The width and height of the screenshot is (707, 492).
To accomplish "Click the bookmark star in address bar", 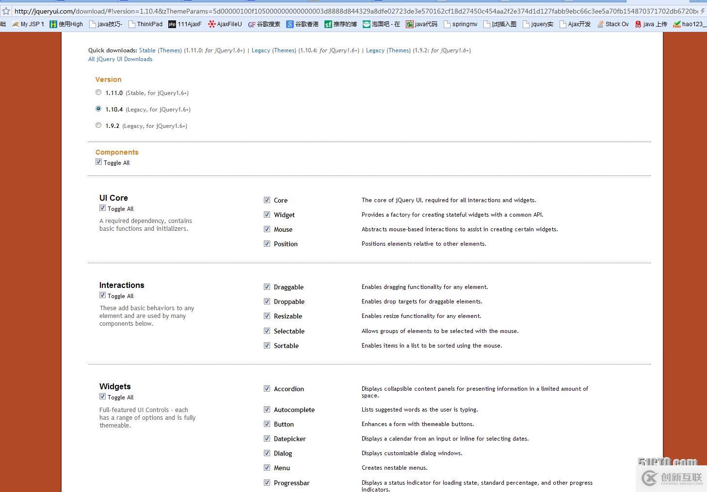I will tap(6, 11).
